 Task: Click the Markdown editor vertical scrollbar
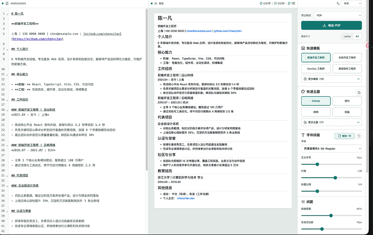[147, 89]
